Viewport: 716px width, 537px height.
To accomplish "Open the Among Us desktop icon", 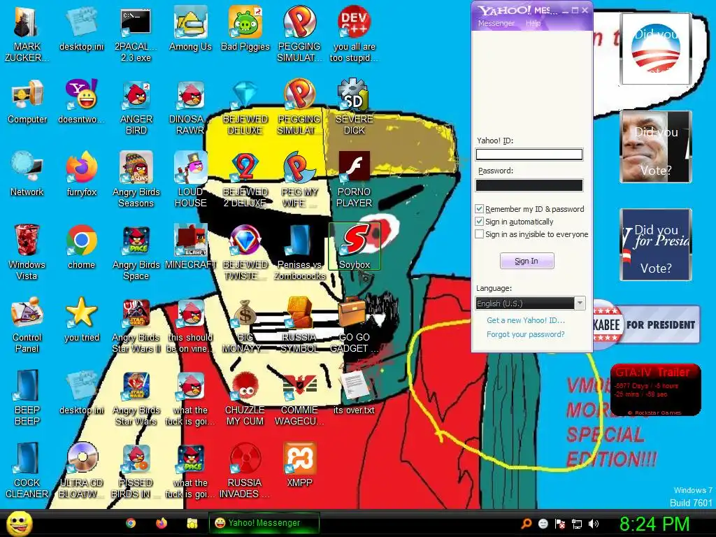I will (x=190, y=29).
